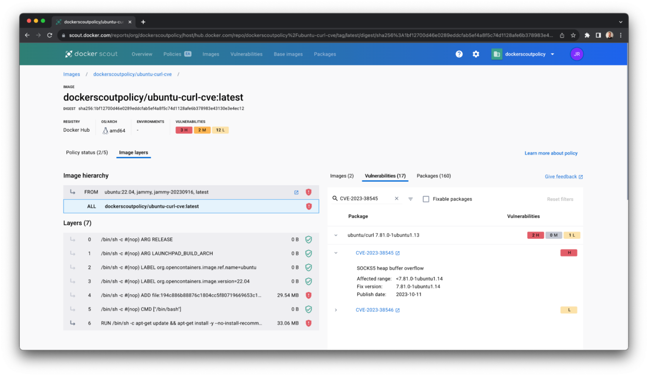Image resolution: width=648 pixels, height=376 pixels.
Task: Expand the CVE-2023-38546 entry
Action: click(x=336, y=310)
